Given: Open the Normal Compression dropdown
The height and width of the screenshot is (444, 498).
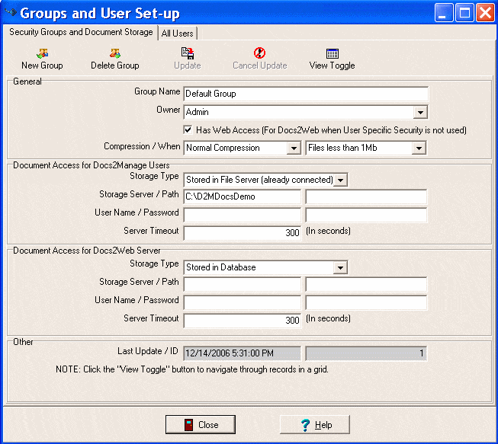Looking at the screenshot, I should 294,148.
